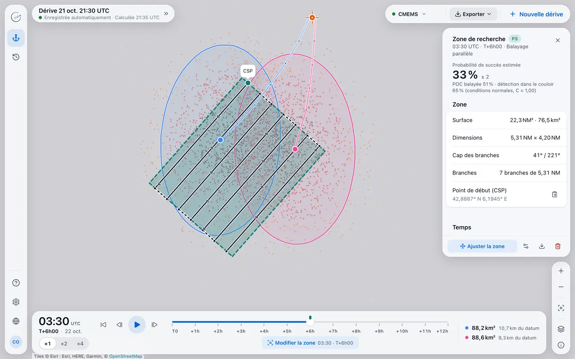Select ×4 playback speed
The image size is (575, 359).
[x=80, y=344]
